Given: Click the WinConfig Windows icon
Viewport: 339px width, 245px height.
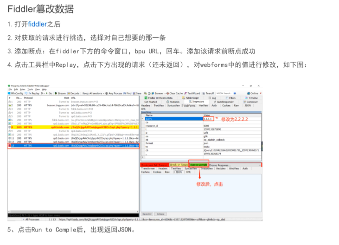Looking at the screenshot, I should pos(9,93).
